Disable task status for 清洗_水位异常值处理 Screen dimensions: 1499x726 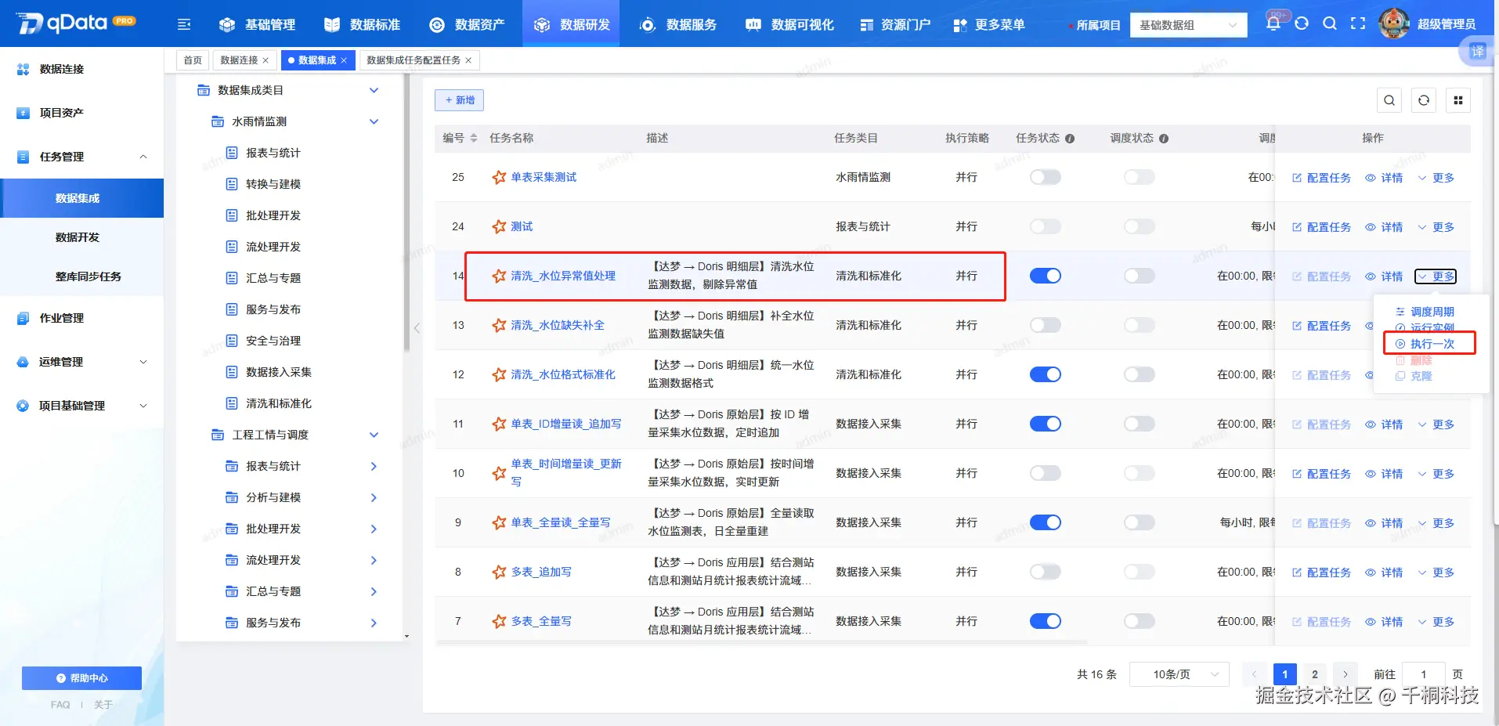coord(1046,276)
